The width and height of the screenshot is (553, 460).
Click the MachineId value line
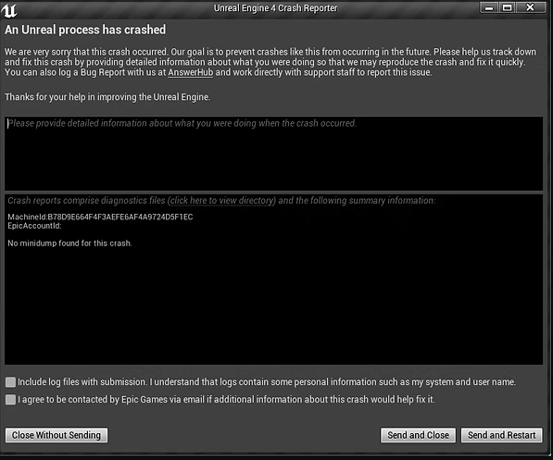point(101,217)
